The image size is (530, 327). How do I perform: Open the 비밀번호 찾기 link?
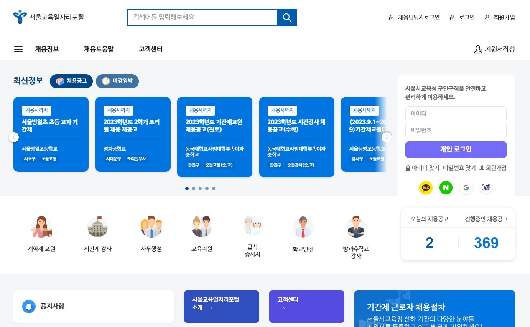click(459, 168)
